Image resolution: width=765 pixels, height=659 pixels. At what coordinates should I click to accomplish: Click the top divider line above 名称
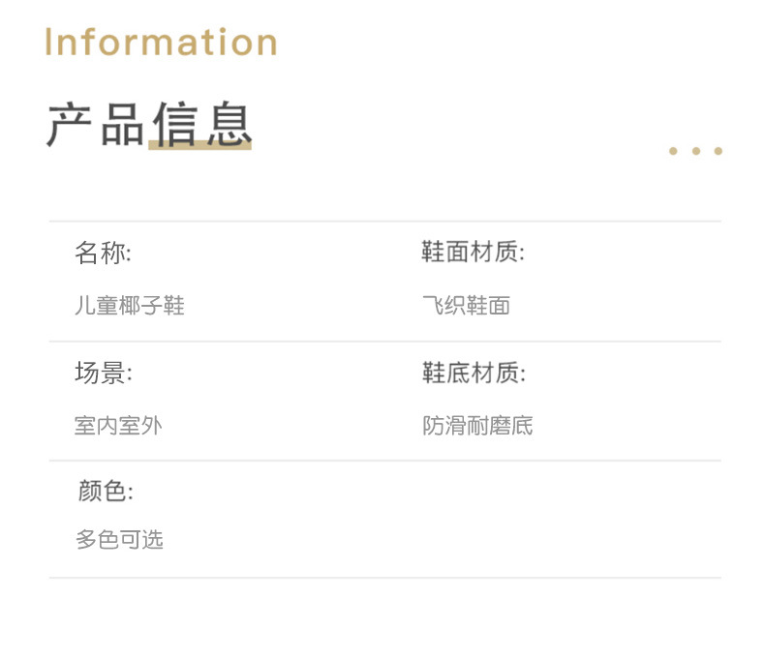pyautogui.click(x=384, y=222)
